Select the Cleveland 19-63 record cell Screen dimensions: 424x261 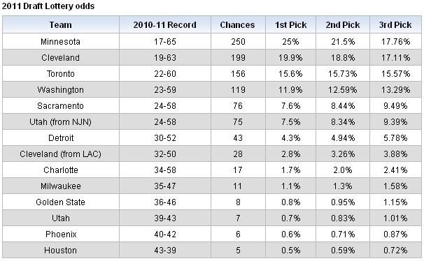(165, 58)
